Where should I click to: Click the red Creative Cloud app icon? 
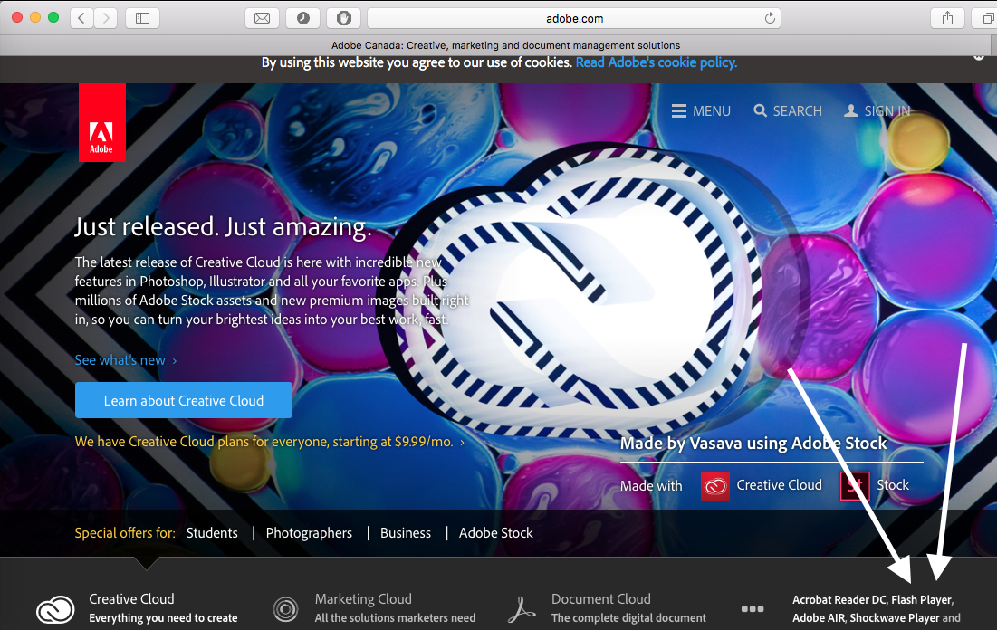(x=715, y=486)
